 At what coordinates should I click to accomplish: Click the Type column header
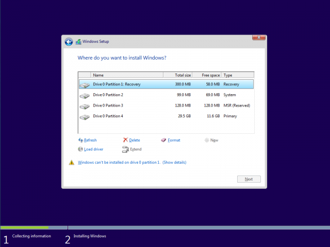[x=237, y=75]
